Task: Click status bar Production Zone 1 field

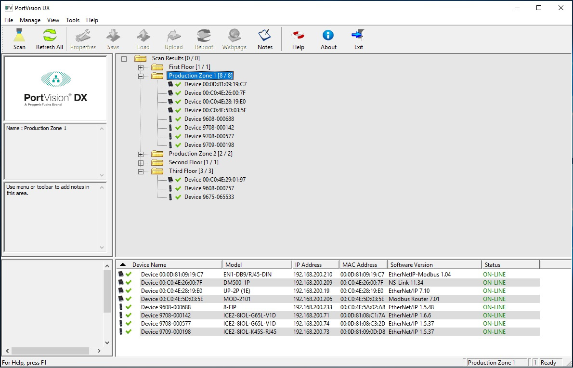Action: pyautogui.click(x=497, y=363)
